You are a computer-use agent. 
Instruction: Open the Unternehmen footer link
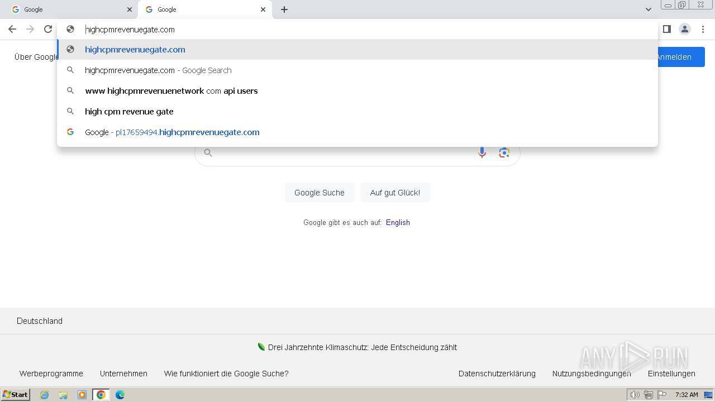click(x=123, y=374)
